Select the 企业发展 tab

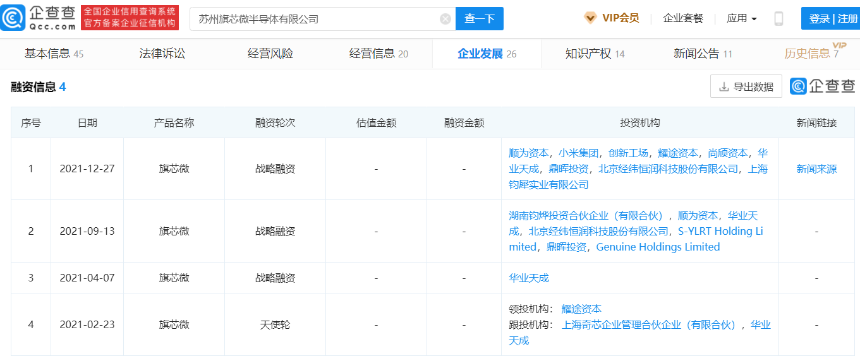(487, 54)
